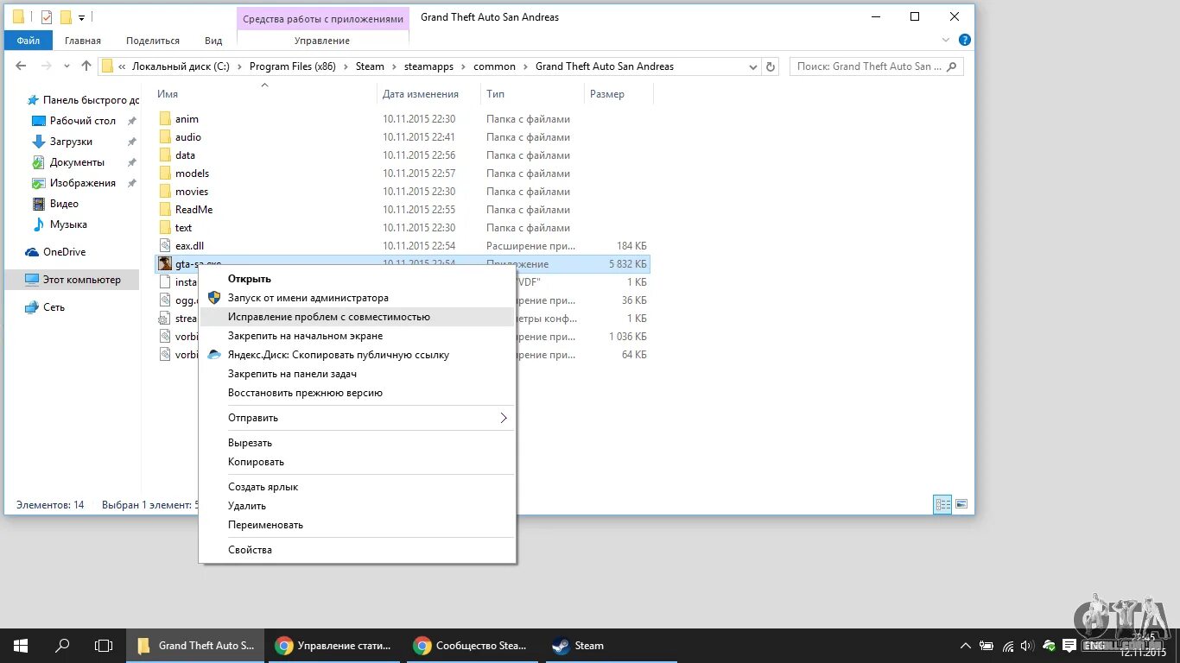Image resolution: width=1180 pixels, height=663 pixels.
Task: Switch to the Вид ribbon tab
Action: [213, 41]
